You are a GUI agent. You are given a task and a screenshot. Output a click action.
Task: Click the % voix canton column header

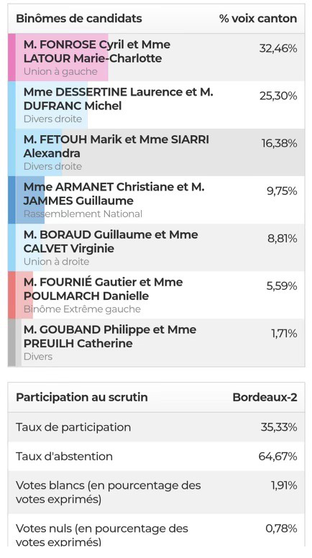coord(258,19)
